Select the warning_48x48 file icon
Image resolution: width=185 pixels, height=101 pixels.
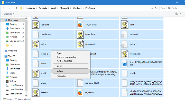click(x=80, y=83)
